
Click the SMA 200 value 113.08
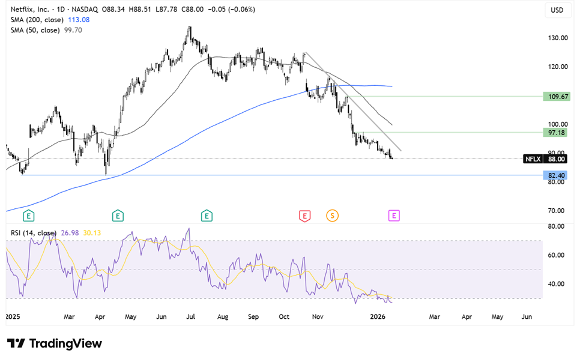pos(79,20)
